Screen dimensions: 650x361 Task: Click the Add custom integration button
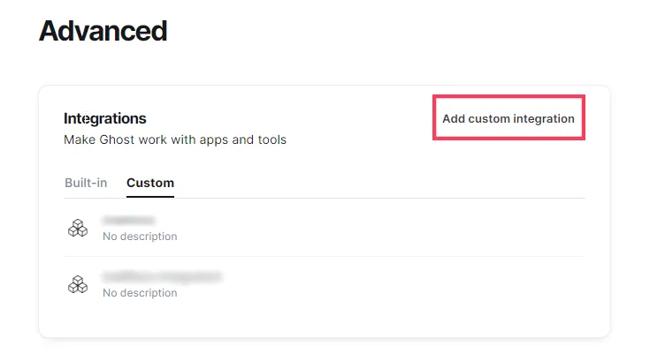509,118
